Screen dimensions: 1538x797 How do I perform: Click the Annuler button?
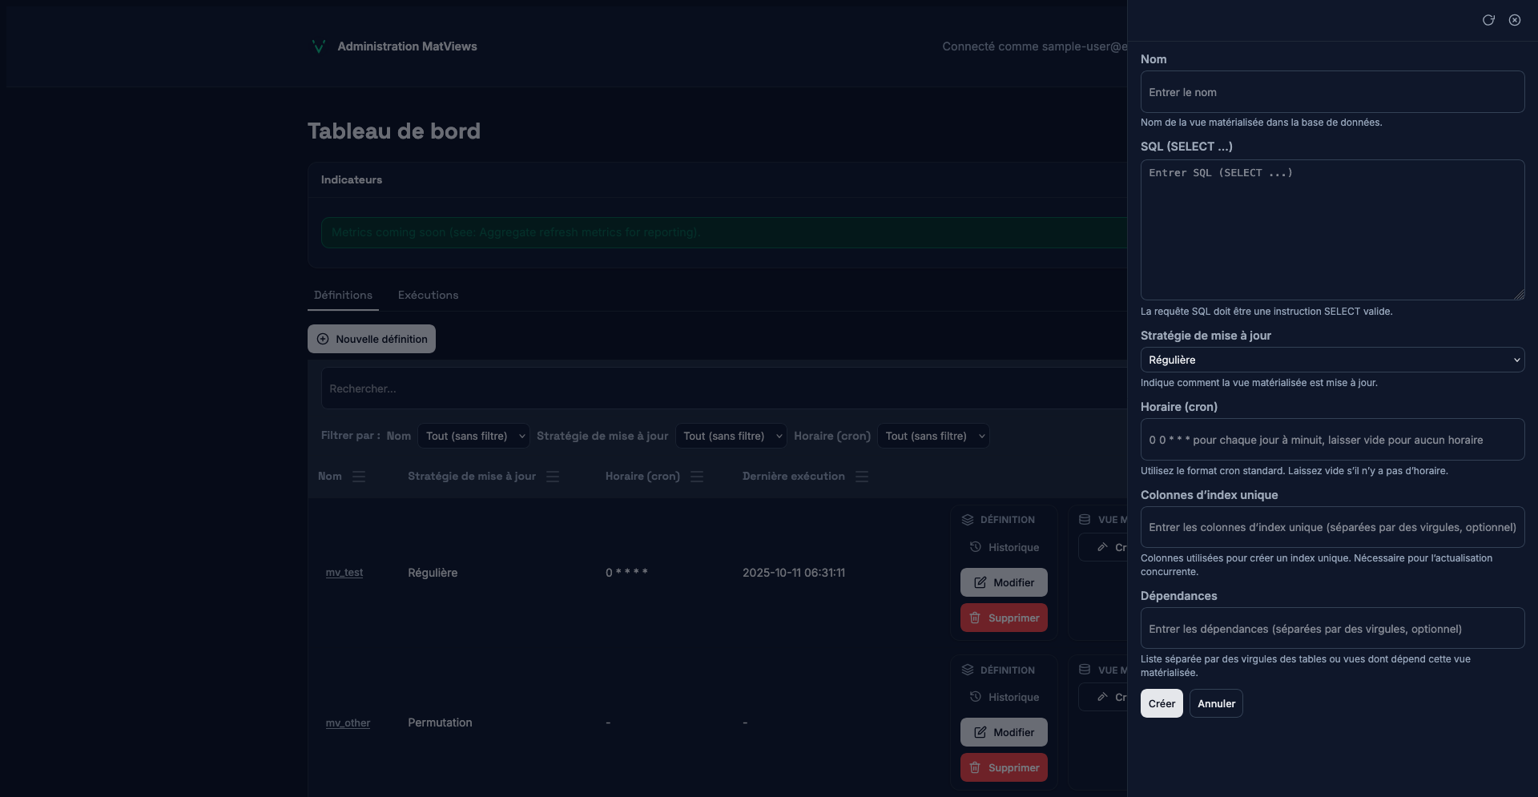[1215, 703]
